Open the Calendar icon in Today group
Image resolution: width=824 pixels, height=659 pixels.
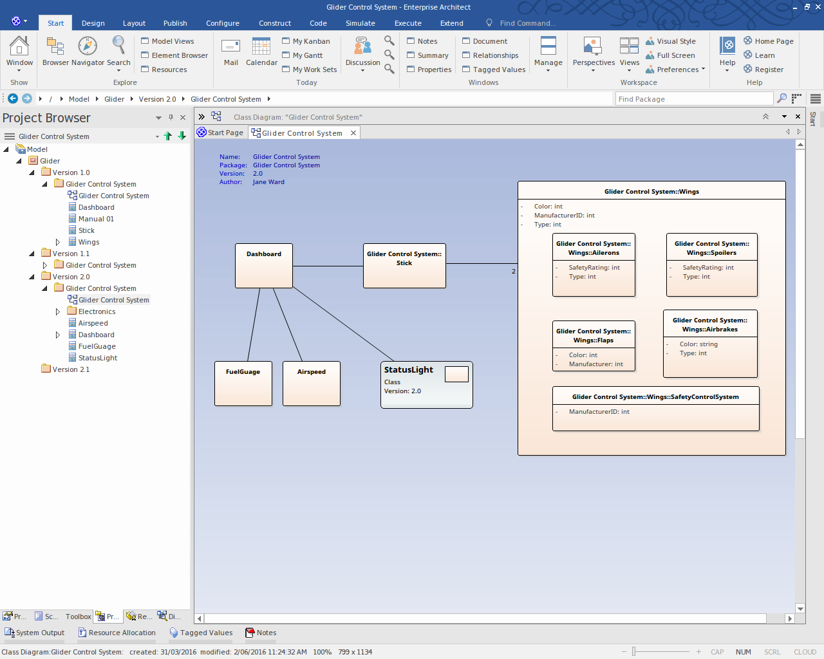[261, 47]
